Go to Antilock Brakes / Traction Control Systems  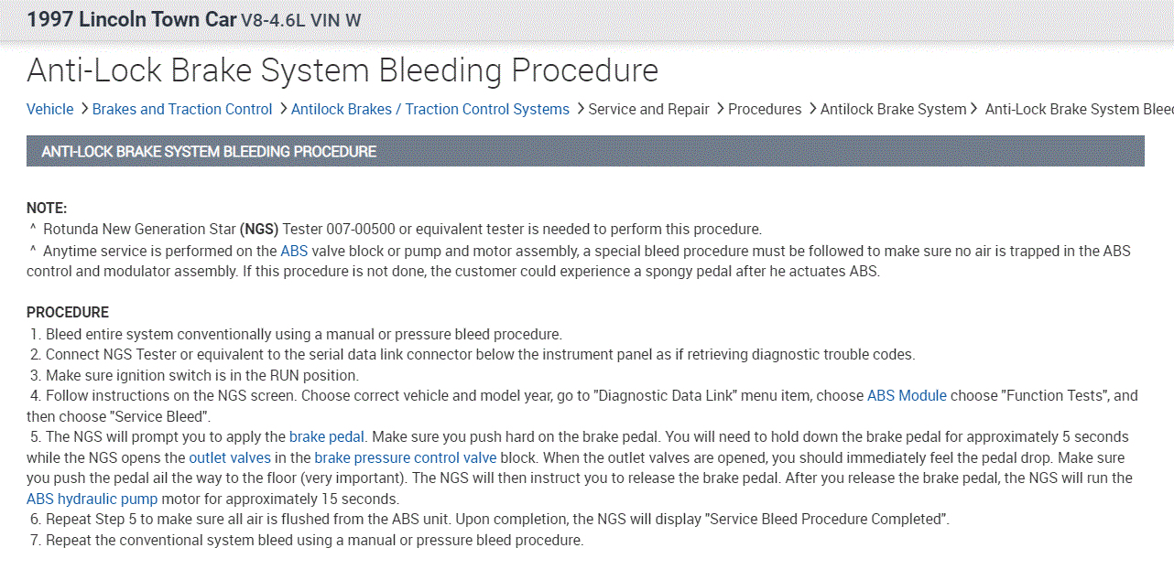(x=430, y=110)
